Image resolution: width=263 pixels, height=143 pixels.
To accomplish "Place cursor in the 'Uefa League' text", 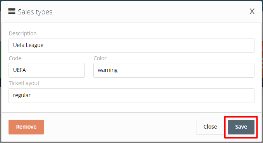I will click(28, 45).
